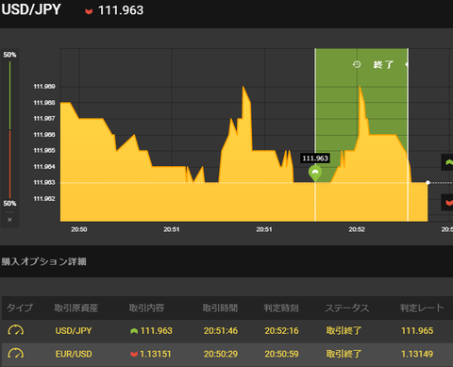The width and height of the screenshot is (453, 367).
Task: Click the タイプ column header
Action: pyautogui.click(x=20, y=308)
